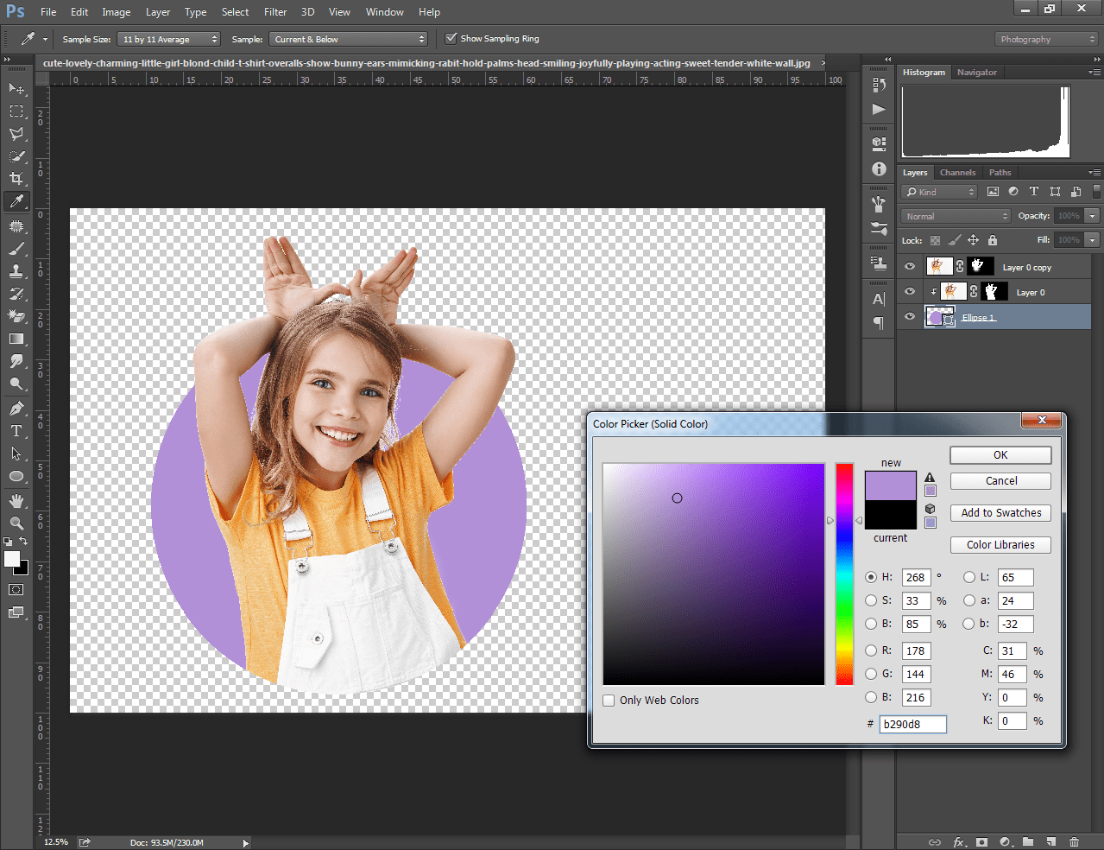Choose the Zoom tool
1104x850 pixels.
tap(16, 523)
